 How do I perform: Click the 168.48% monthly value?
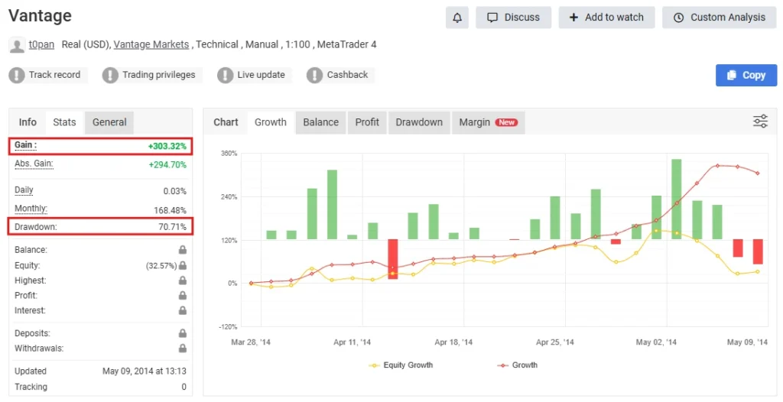171,211
